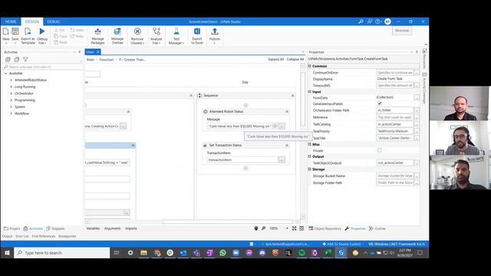This screenshot has height=276, width=491.
Task: Click the search icon in title bar
Action: point(361,21)
